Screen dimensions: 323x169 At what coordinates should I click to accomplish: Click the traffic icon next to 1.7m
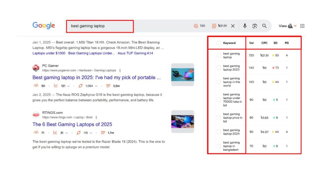(103, 132)
